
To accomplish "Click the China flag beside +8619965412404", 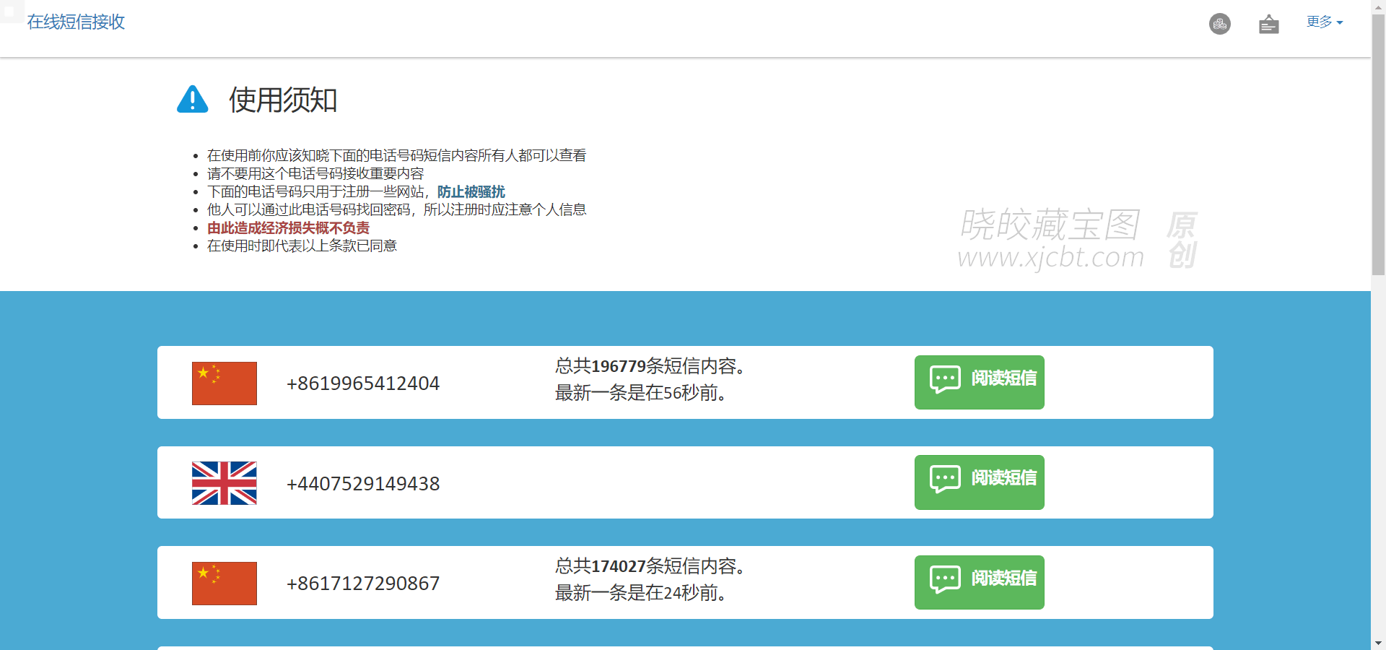I will pos(225,383).
